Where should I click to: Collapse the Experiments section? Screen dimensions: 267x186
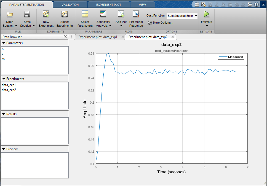[4, 79]
